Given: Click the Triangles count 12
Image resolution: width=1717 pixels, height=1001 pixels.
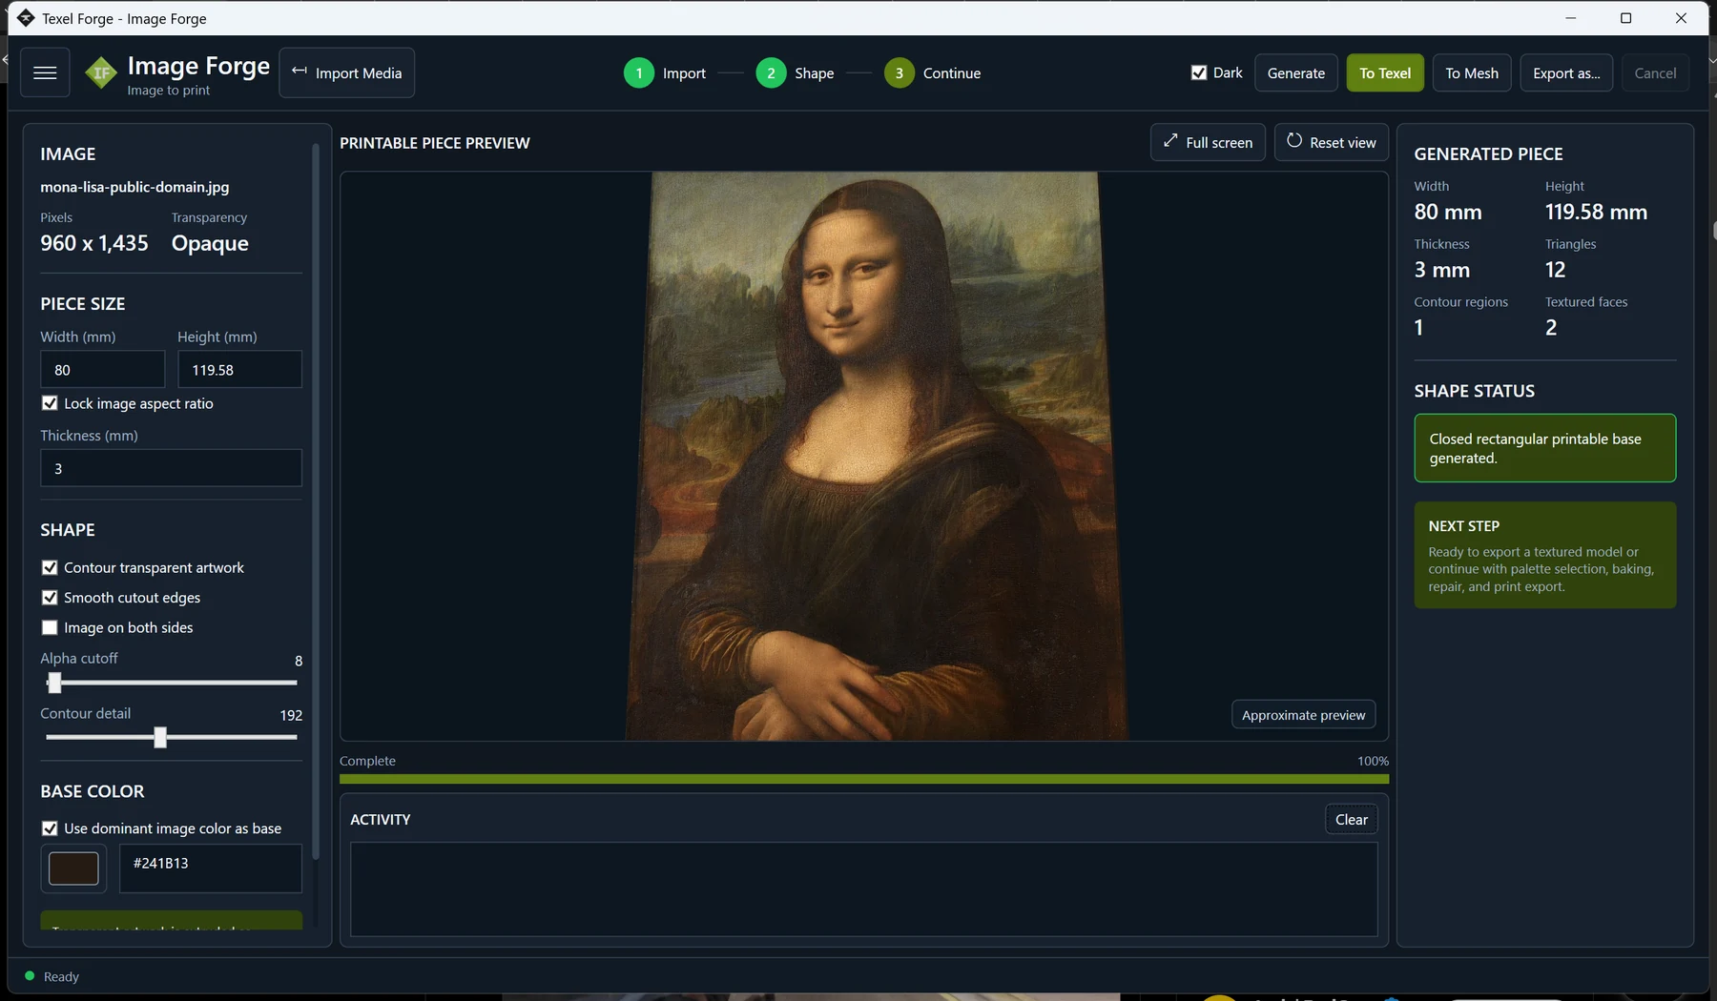Looking at the screenshot, I should (x=1555, y=270).
